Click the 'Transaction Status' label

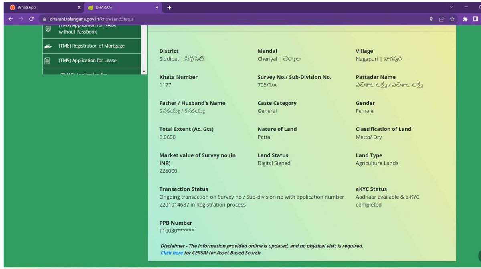[x=184, y=189]
